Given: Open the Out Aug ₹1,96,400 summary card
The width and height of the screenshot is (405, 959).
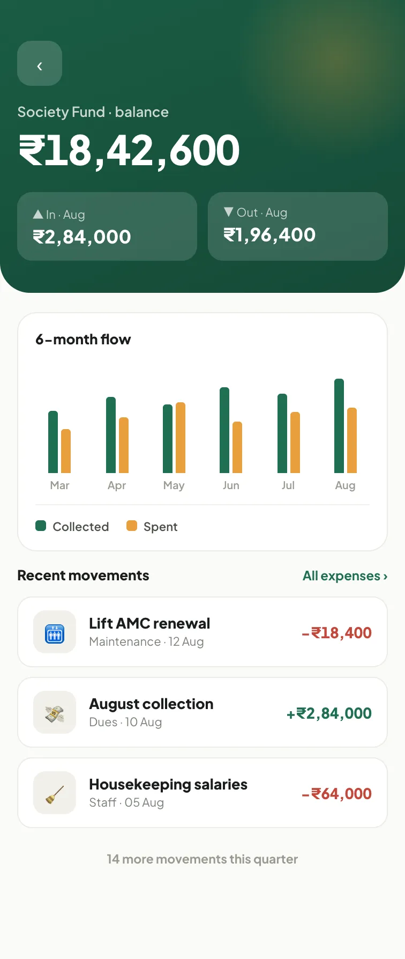Looking at the screenshot, I should coord(298,226).
